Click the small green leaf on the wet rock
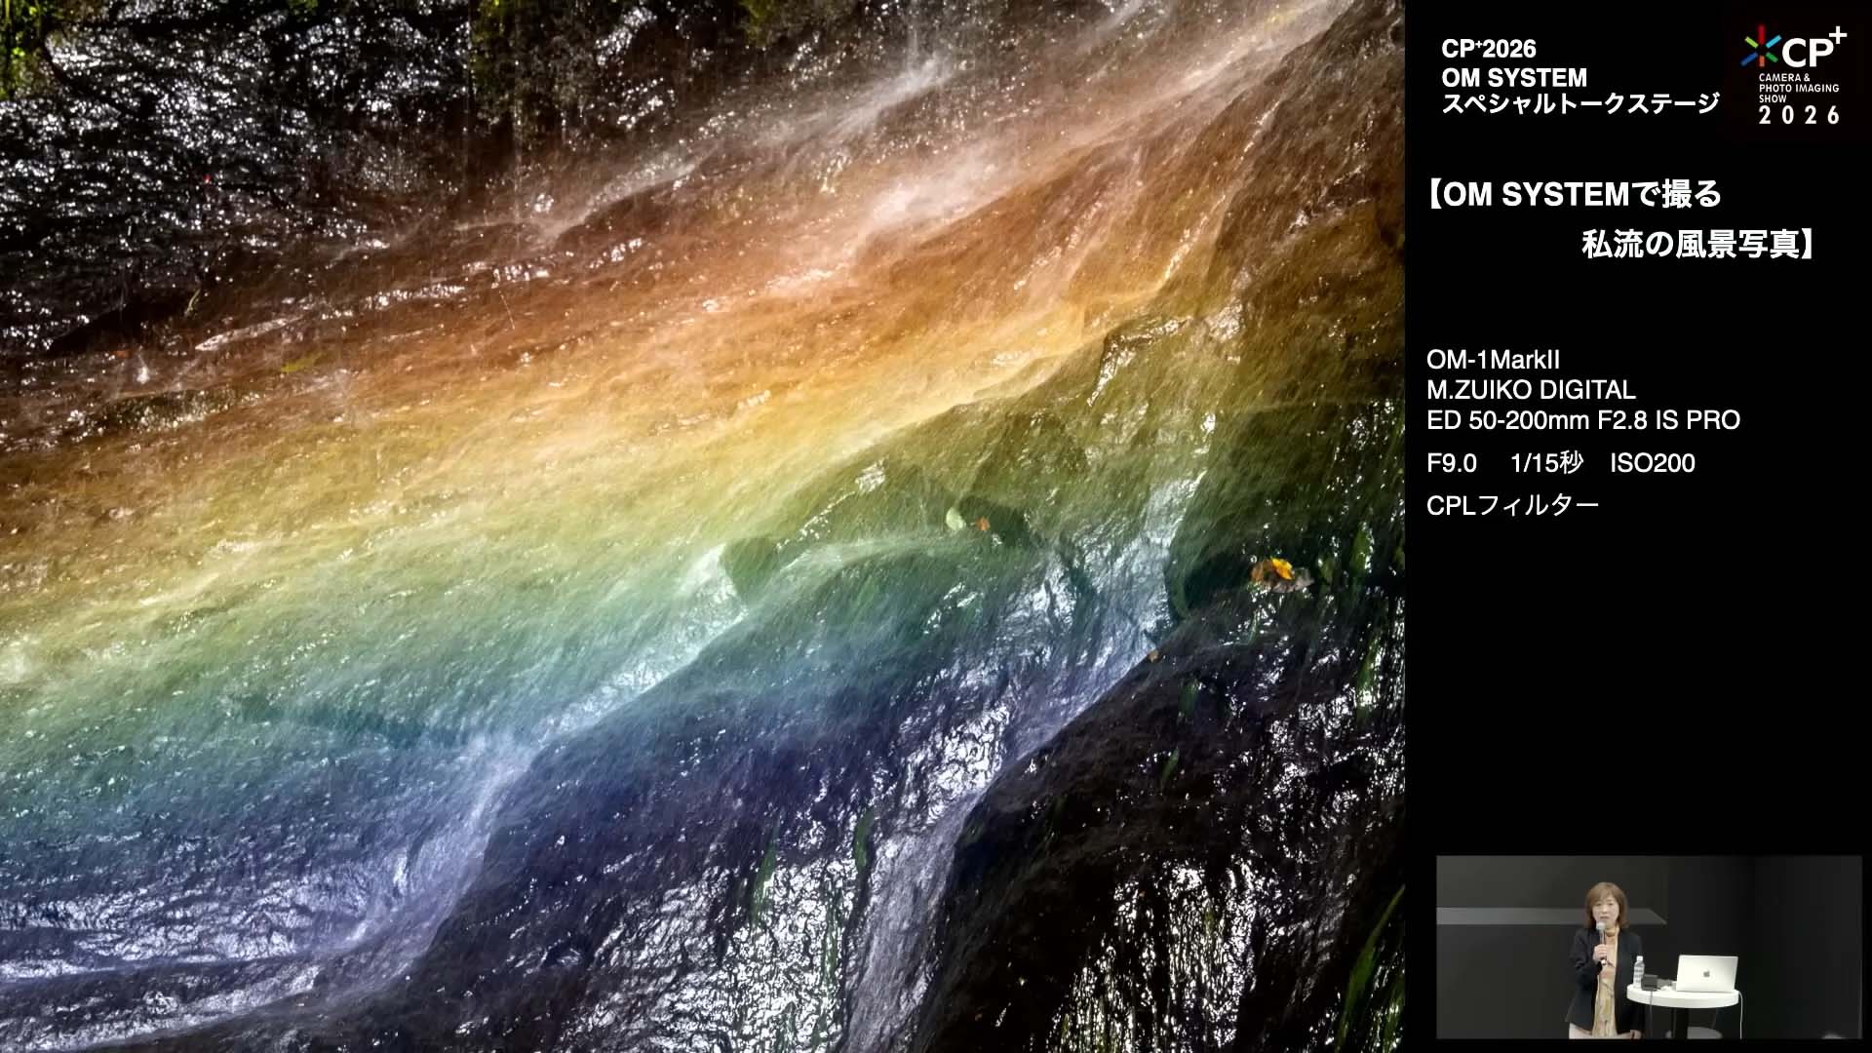1872x1053 pixels. coord(955,519)
